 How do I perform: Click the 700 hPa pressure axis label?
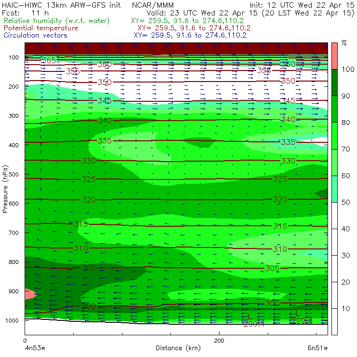14,233
